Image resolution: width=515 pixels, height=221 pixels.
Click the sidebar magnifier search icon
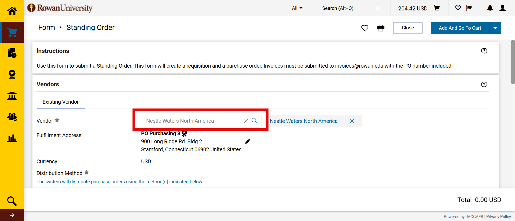[12, 201]
